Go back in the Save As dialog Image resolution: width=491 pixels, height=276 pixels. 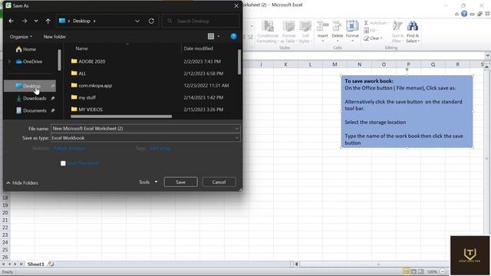[12, 21]
